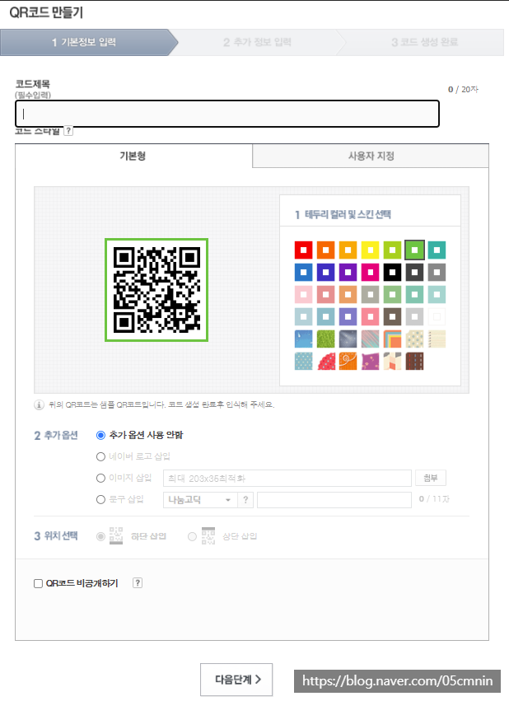Open the font help question-mark icon
Screen dimensions: 509x701
[245, 500]
